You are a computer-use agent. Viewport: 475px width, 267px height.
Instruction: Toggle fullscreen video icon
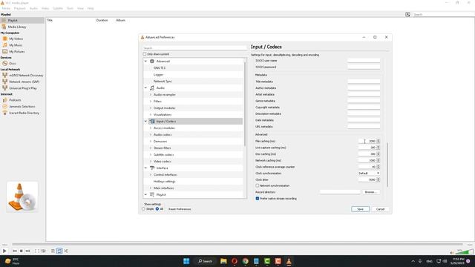click(x=36, y=251)
